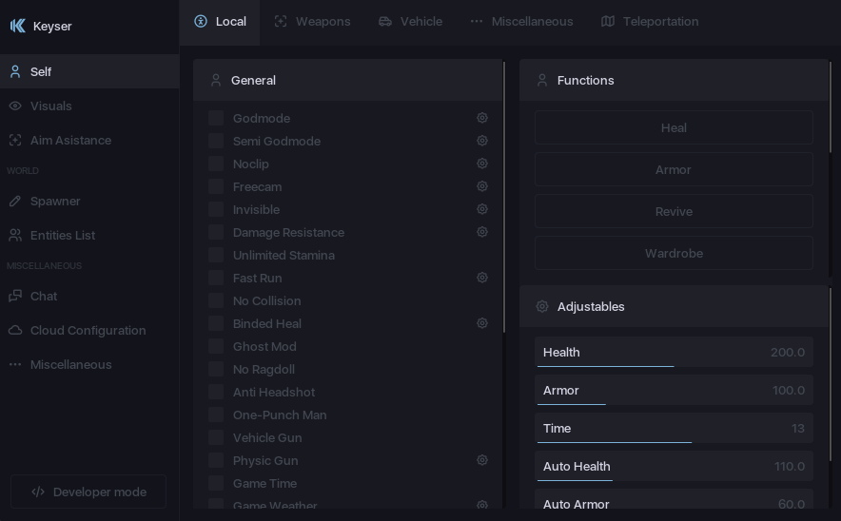Click the Armor value slider

(x=674, y=391)
